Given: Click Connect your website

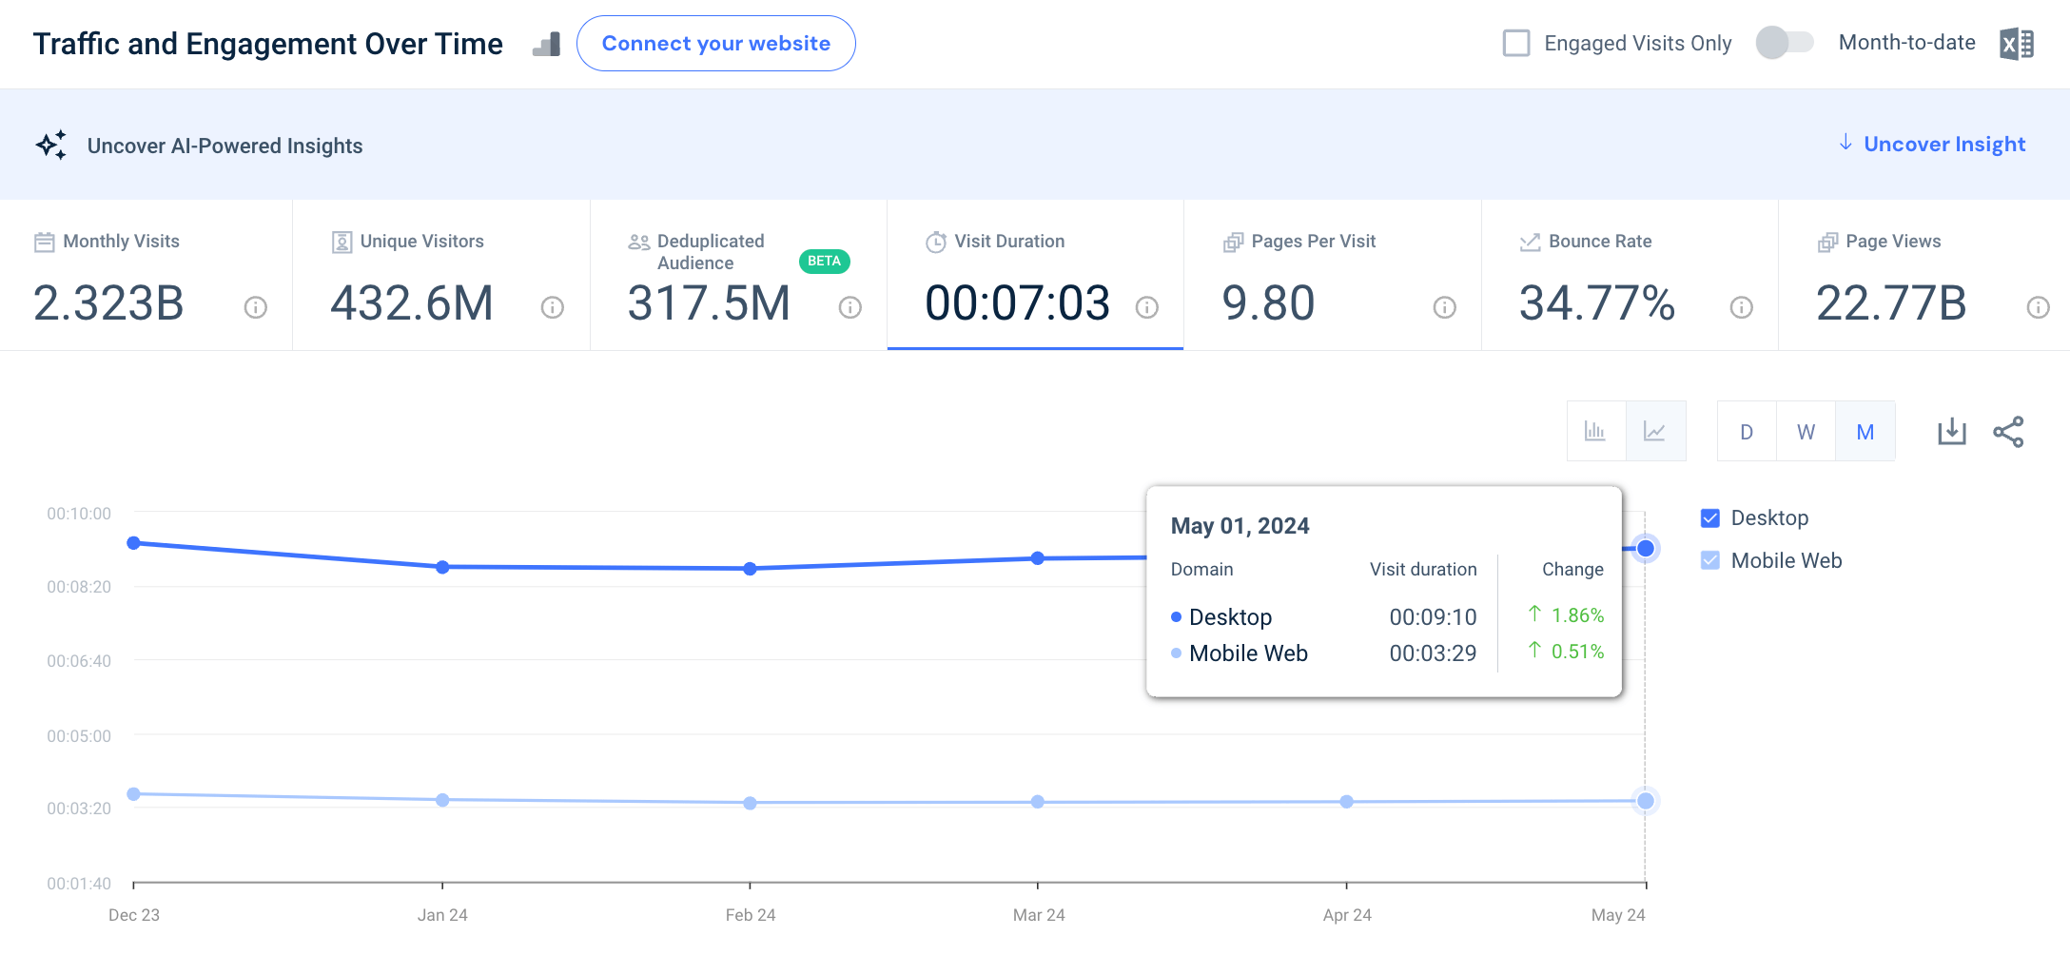Looking at the screenshot, I should click(715, 43).
